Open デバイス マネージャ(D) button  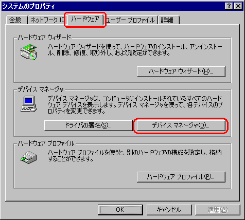coord(181,125)
